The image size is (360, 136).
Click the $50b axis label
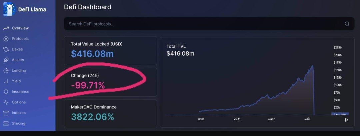tap(337, 100)
